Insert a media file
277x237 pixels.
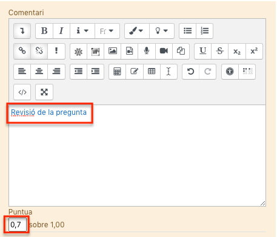pyautogui.click(x=130, y=51)
